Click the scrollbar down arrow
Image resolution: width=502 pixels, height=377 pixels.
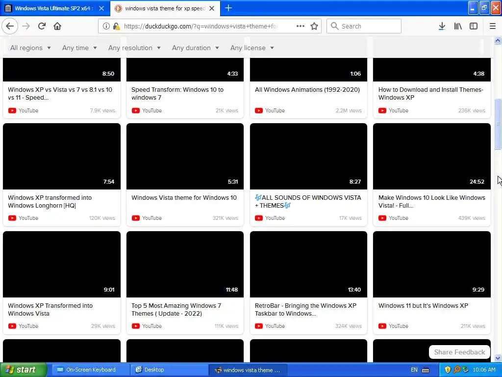498,358
